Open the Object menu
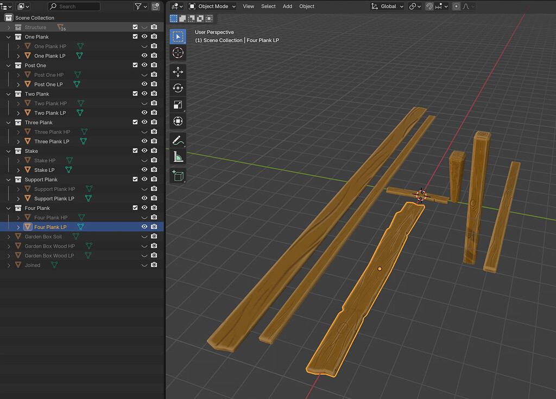Image resolution: width=556 pixels, height=399 pixels. [306, 6]
